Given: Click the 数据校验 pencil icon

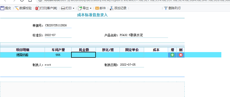Looking at the screenshot, I should [x=17, y=8].
